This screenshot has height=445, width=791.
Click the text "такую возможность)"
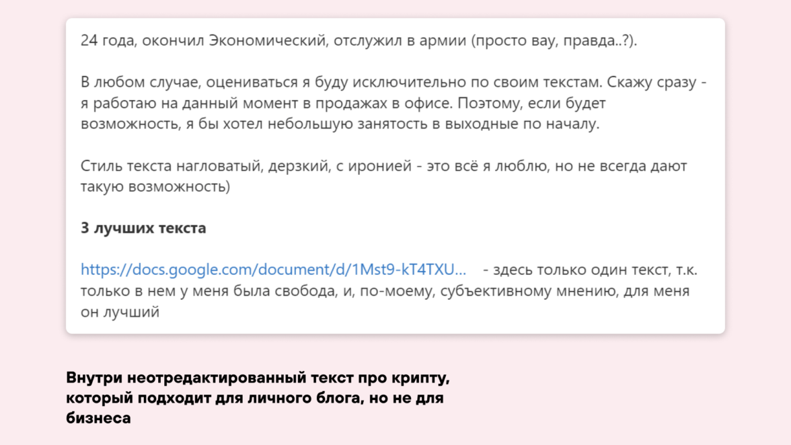click(x=155, y=187)
